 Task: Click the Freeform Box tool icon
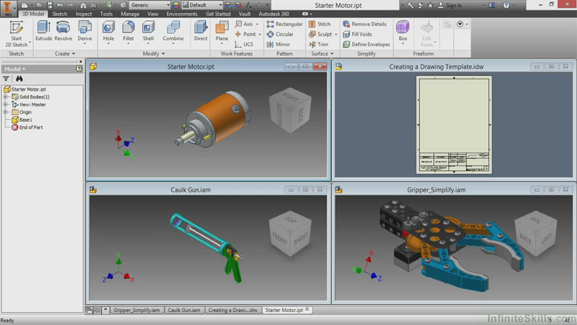tap(403, 28)
